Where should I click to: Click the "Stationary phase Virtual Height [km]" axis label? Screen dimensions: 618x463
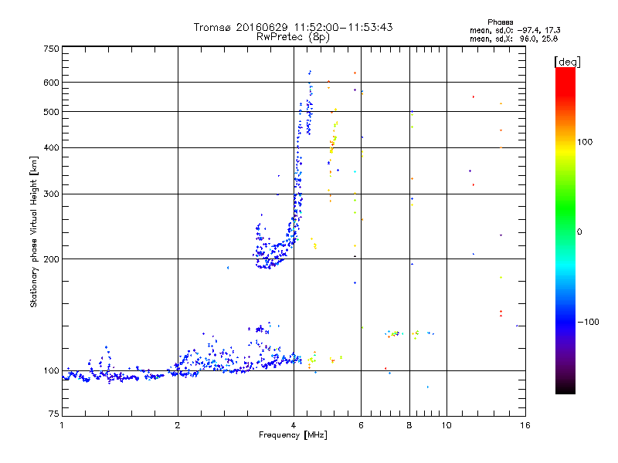[x=34, y=231]
